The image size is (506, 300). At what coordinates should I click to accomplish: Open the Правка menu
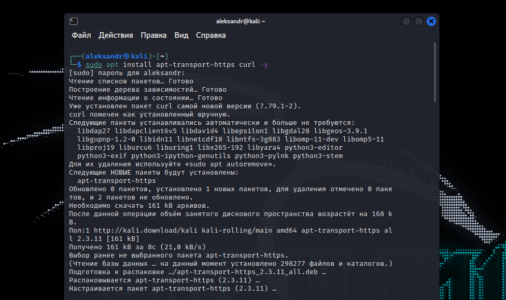click(x=153, y=35)
